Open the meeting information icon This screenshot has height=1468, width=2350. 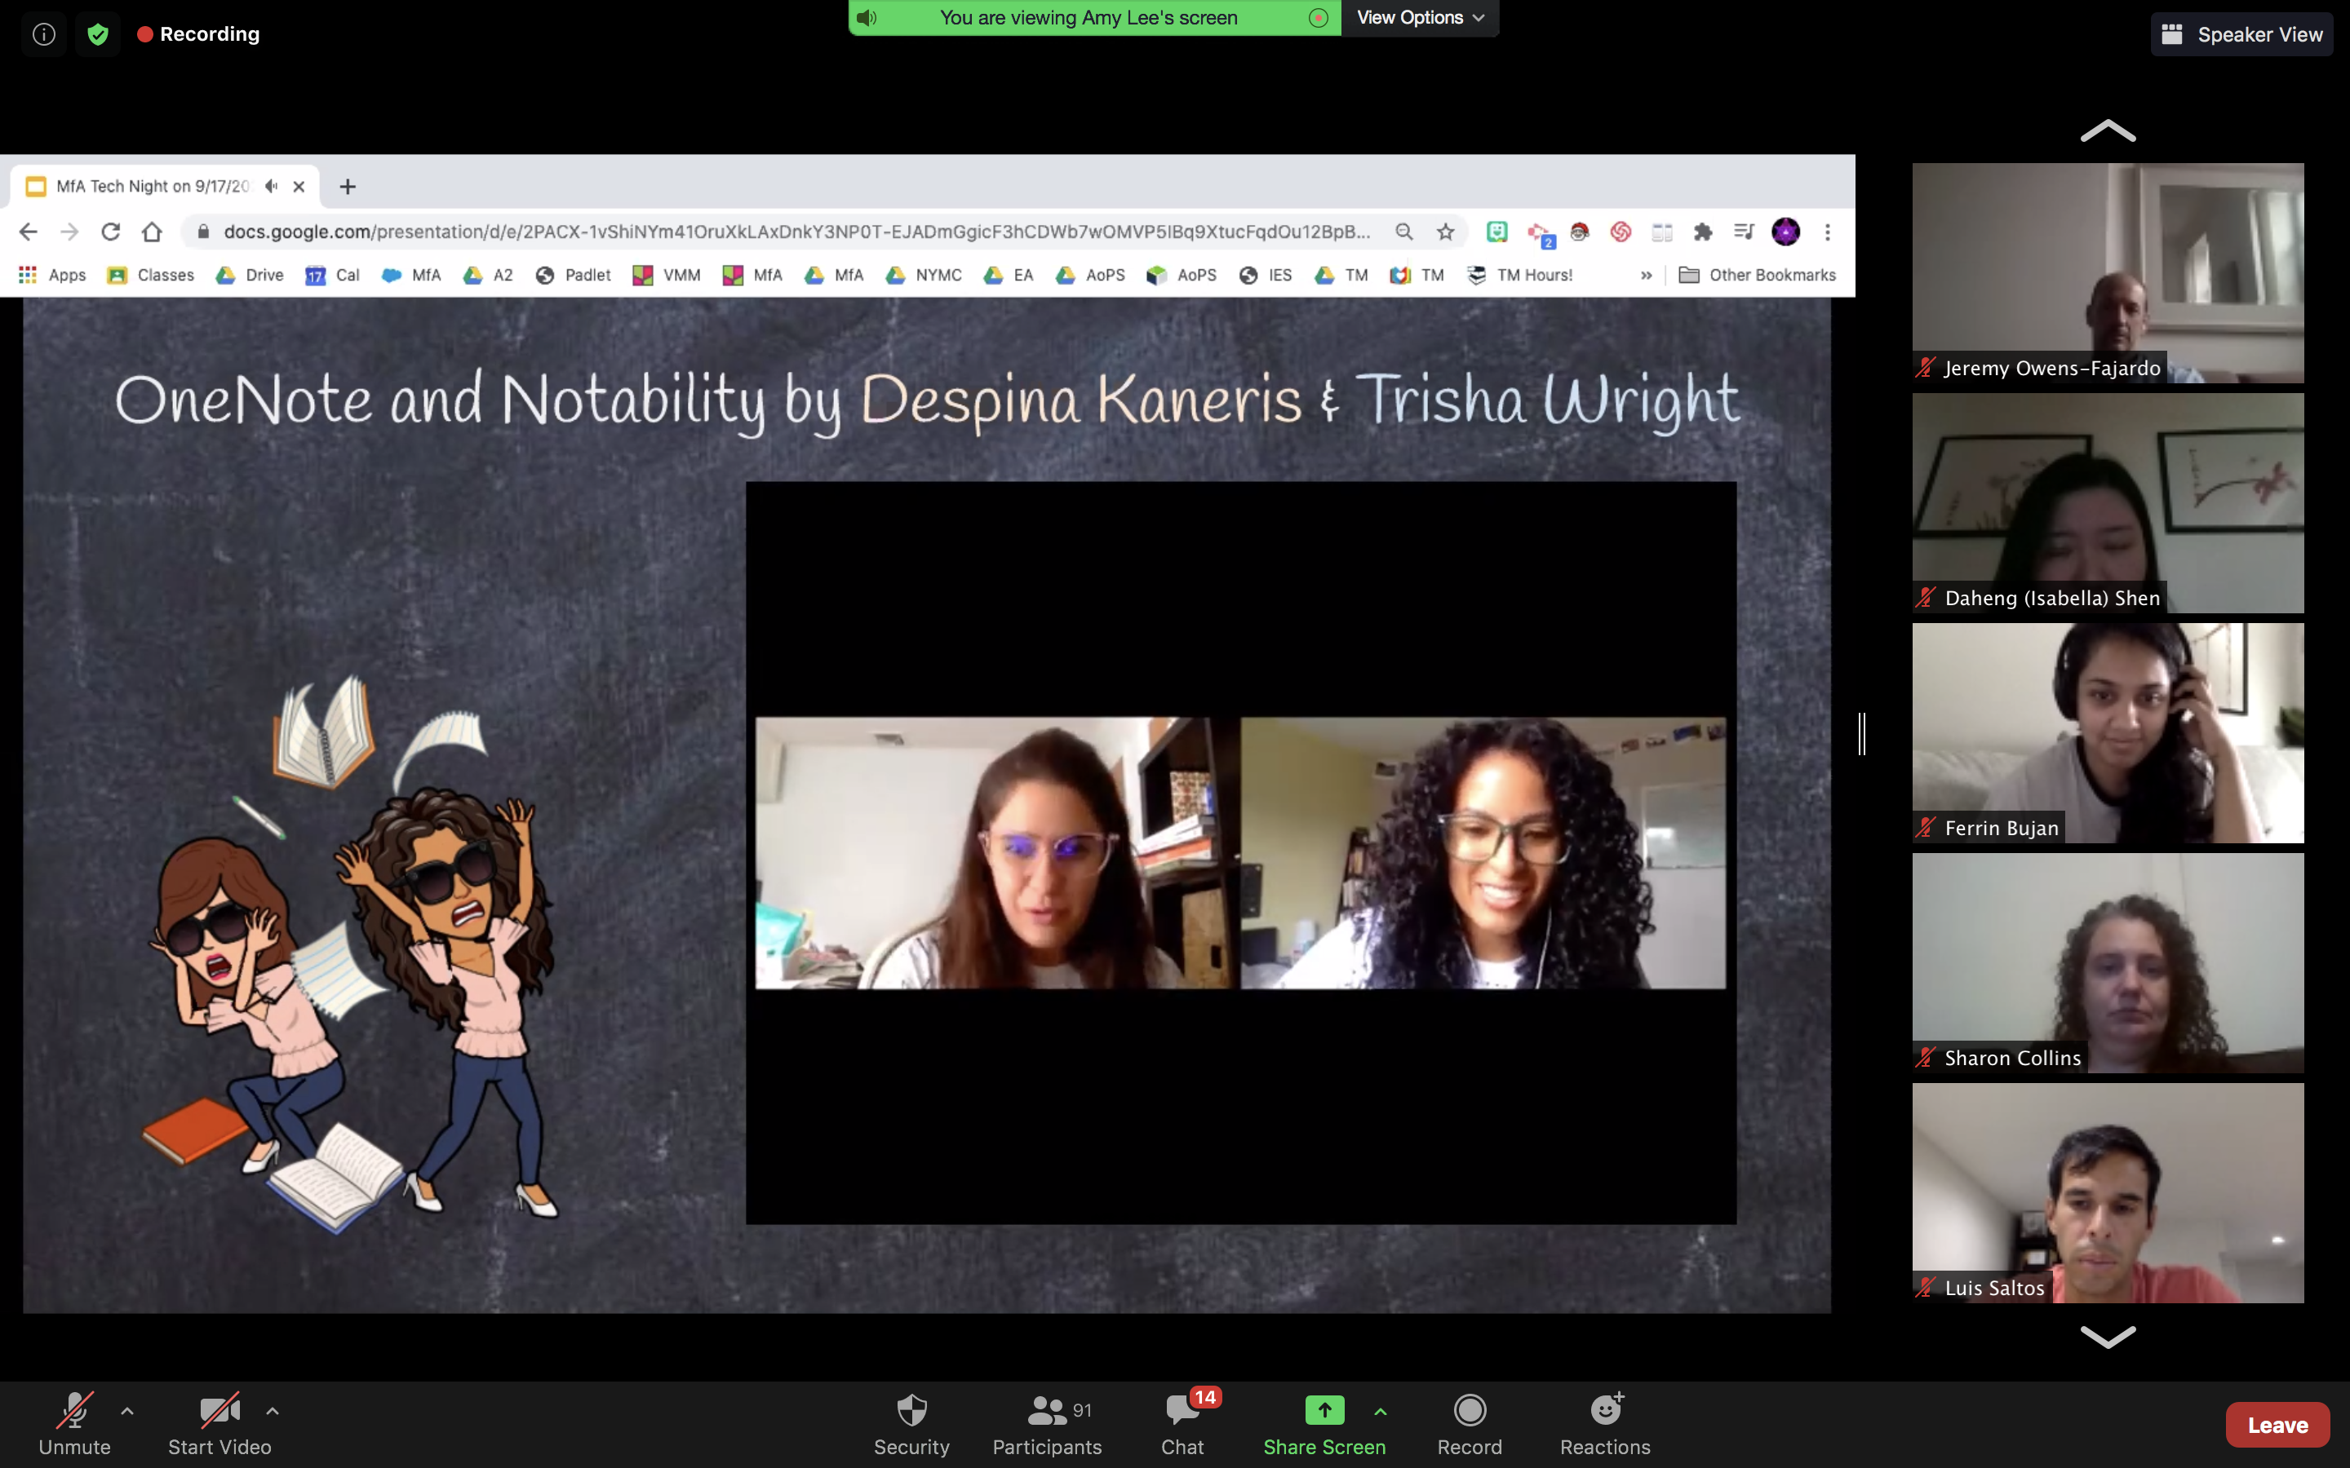tap(44, 34)
